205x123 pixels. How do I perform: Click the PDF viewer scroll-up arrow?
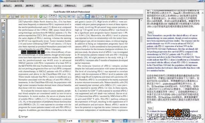(x=141, y=20)
